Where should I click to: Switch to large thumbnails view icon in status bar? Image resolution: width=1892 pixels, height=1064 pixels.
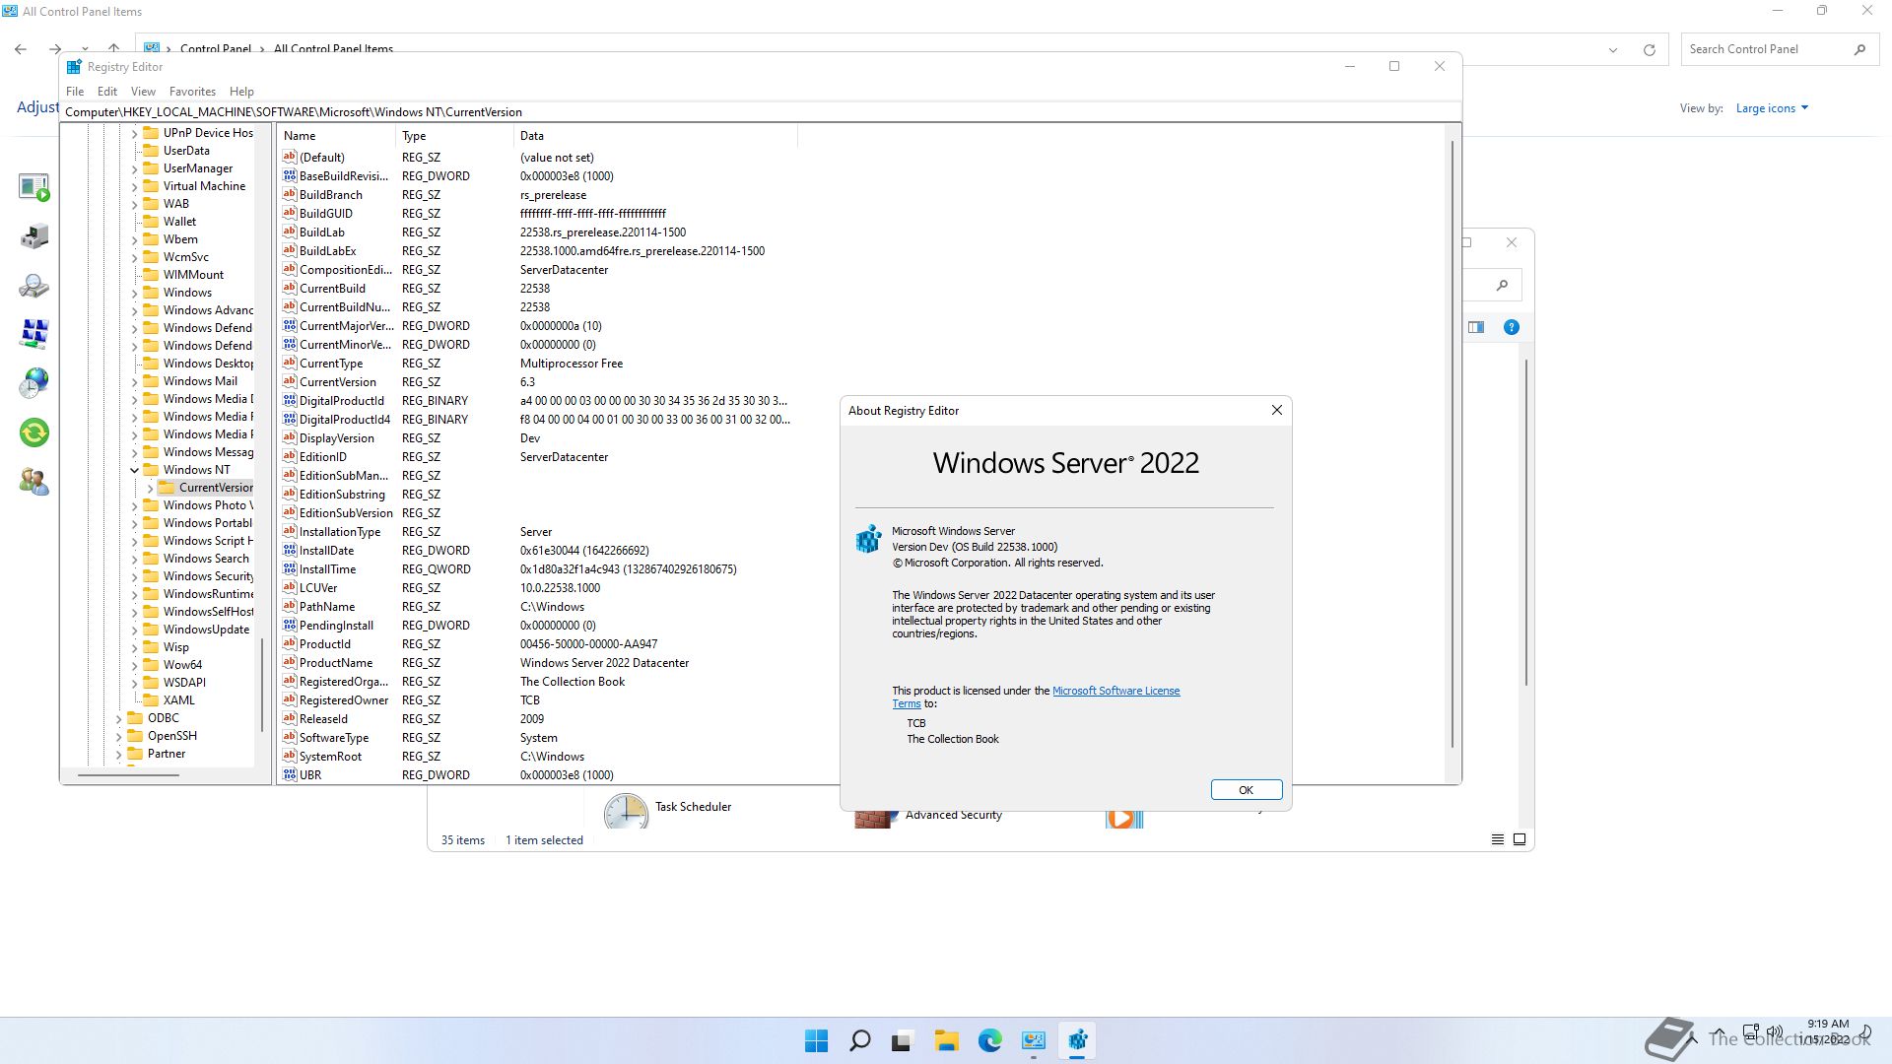coord(1520,839)
